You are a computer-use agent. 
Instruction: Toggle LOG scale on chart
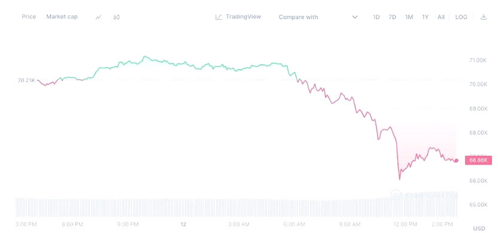click(x=461, y=17)
